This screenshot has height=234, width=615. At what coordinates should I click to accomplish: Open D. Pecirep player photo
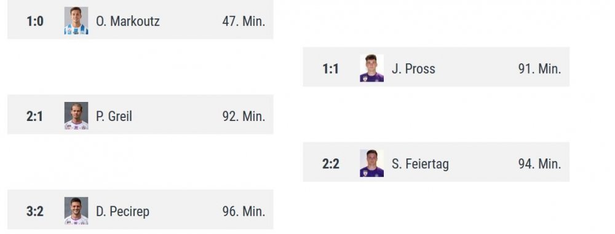(x=76, y=211)
